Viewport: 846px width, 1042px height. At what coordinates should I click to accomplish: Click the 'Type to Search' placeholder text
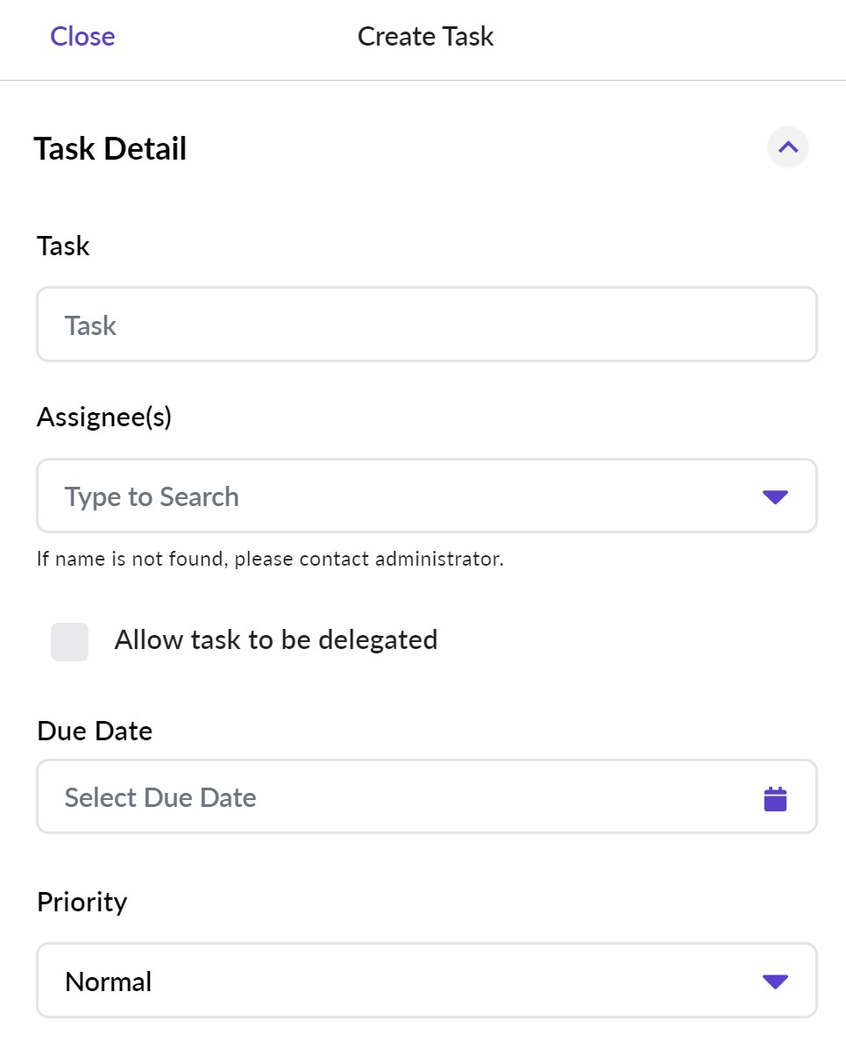tap(152, 496)
